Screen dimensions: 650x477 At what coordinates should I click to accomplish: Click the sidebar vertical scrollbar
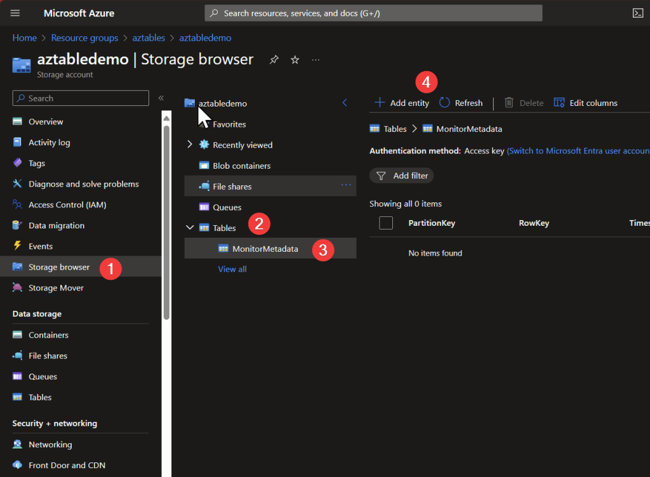pos(166,222)
